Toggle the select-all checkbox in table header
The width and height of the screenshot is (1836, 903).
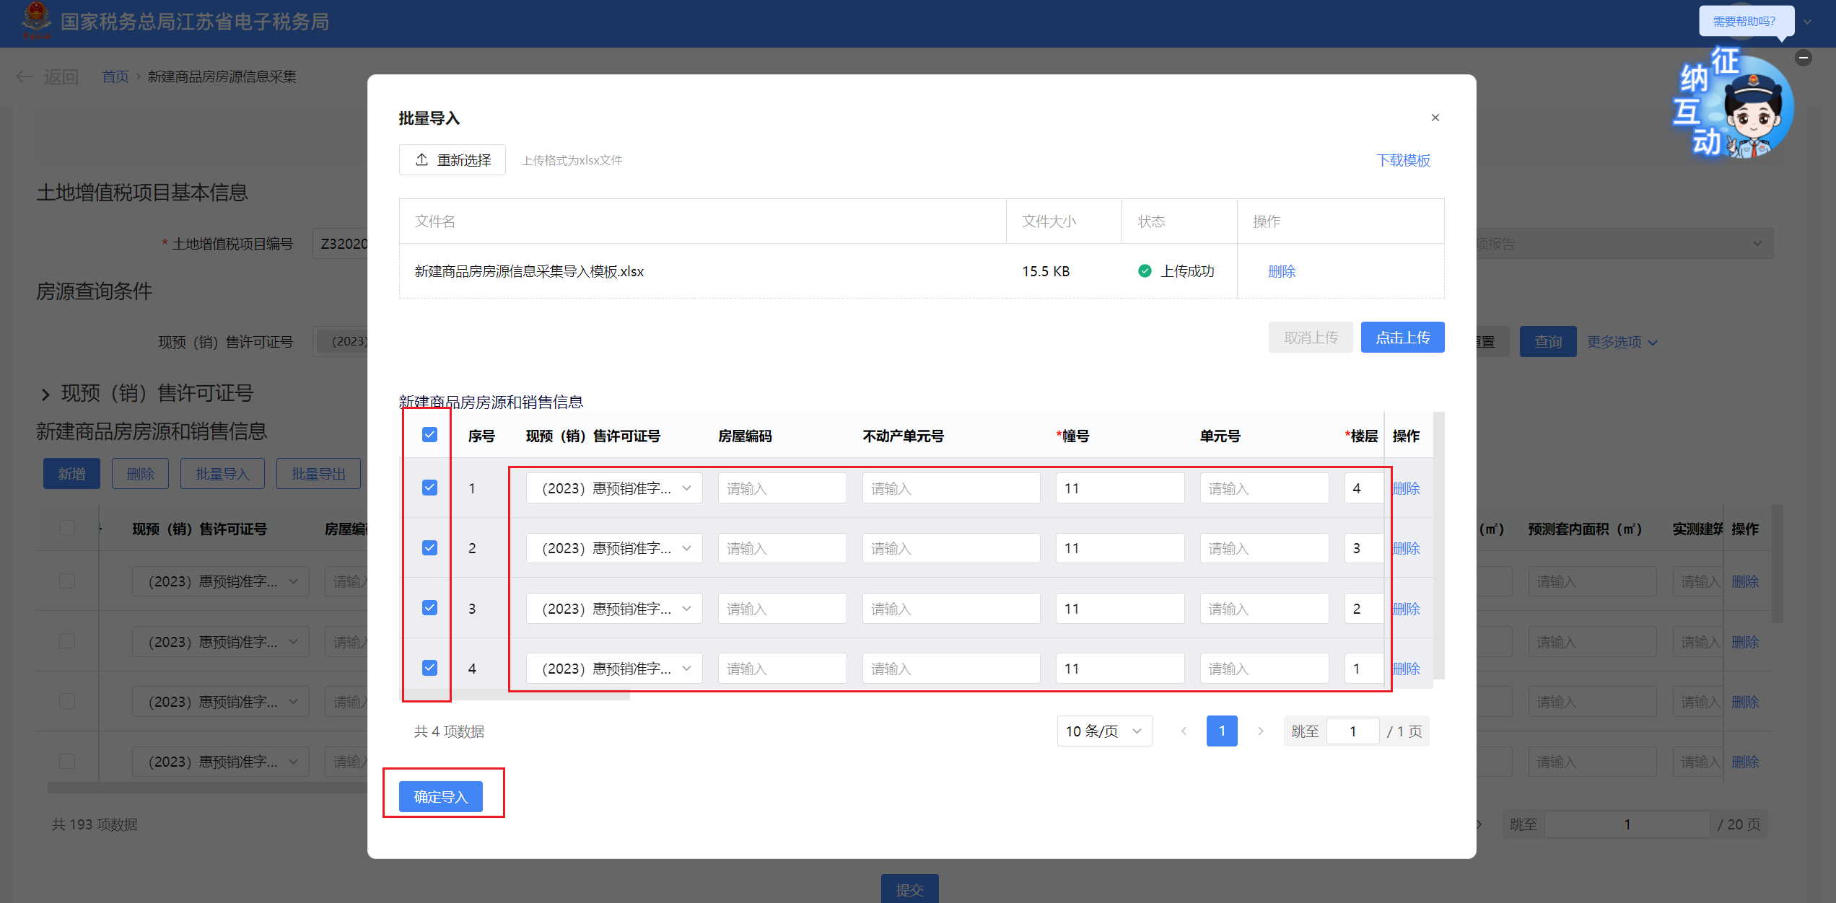tap(429, 434)
